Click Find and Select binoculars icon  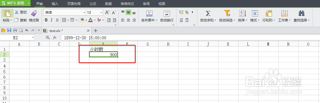(x=301, y=13)
